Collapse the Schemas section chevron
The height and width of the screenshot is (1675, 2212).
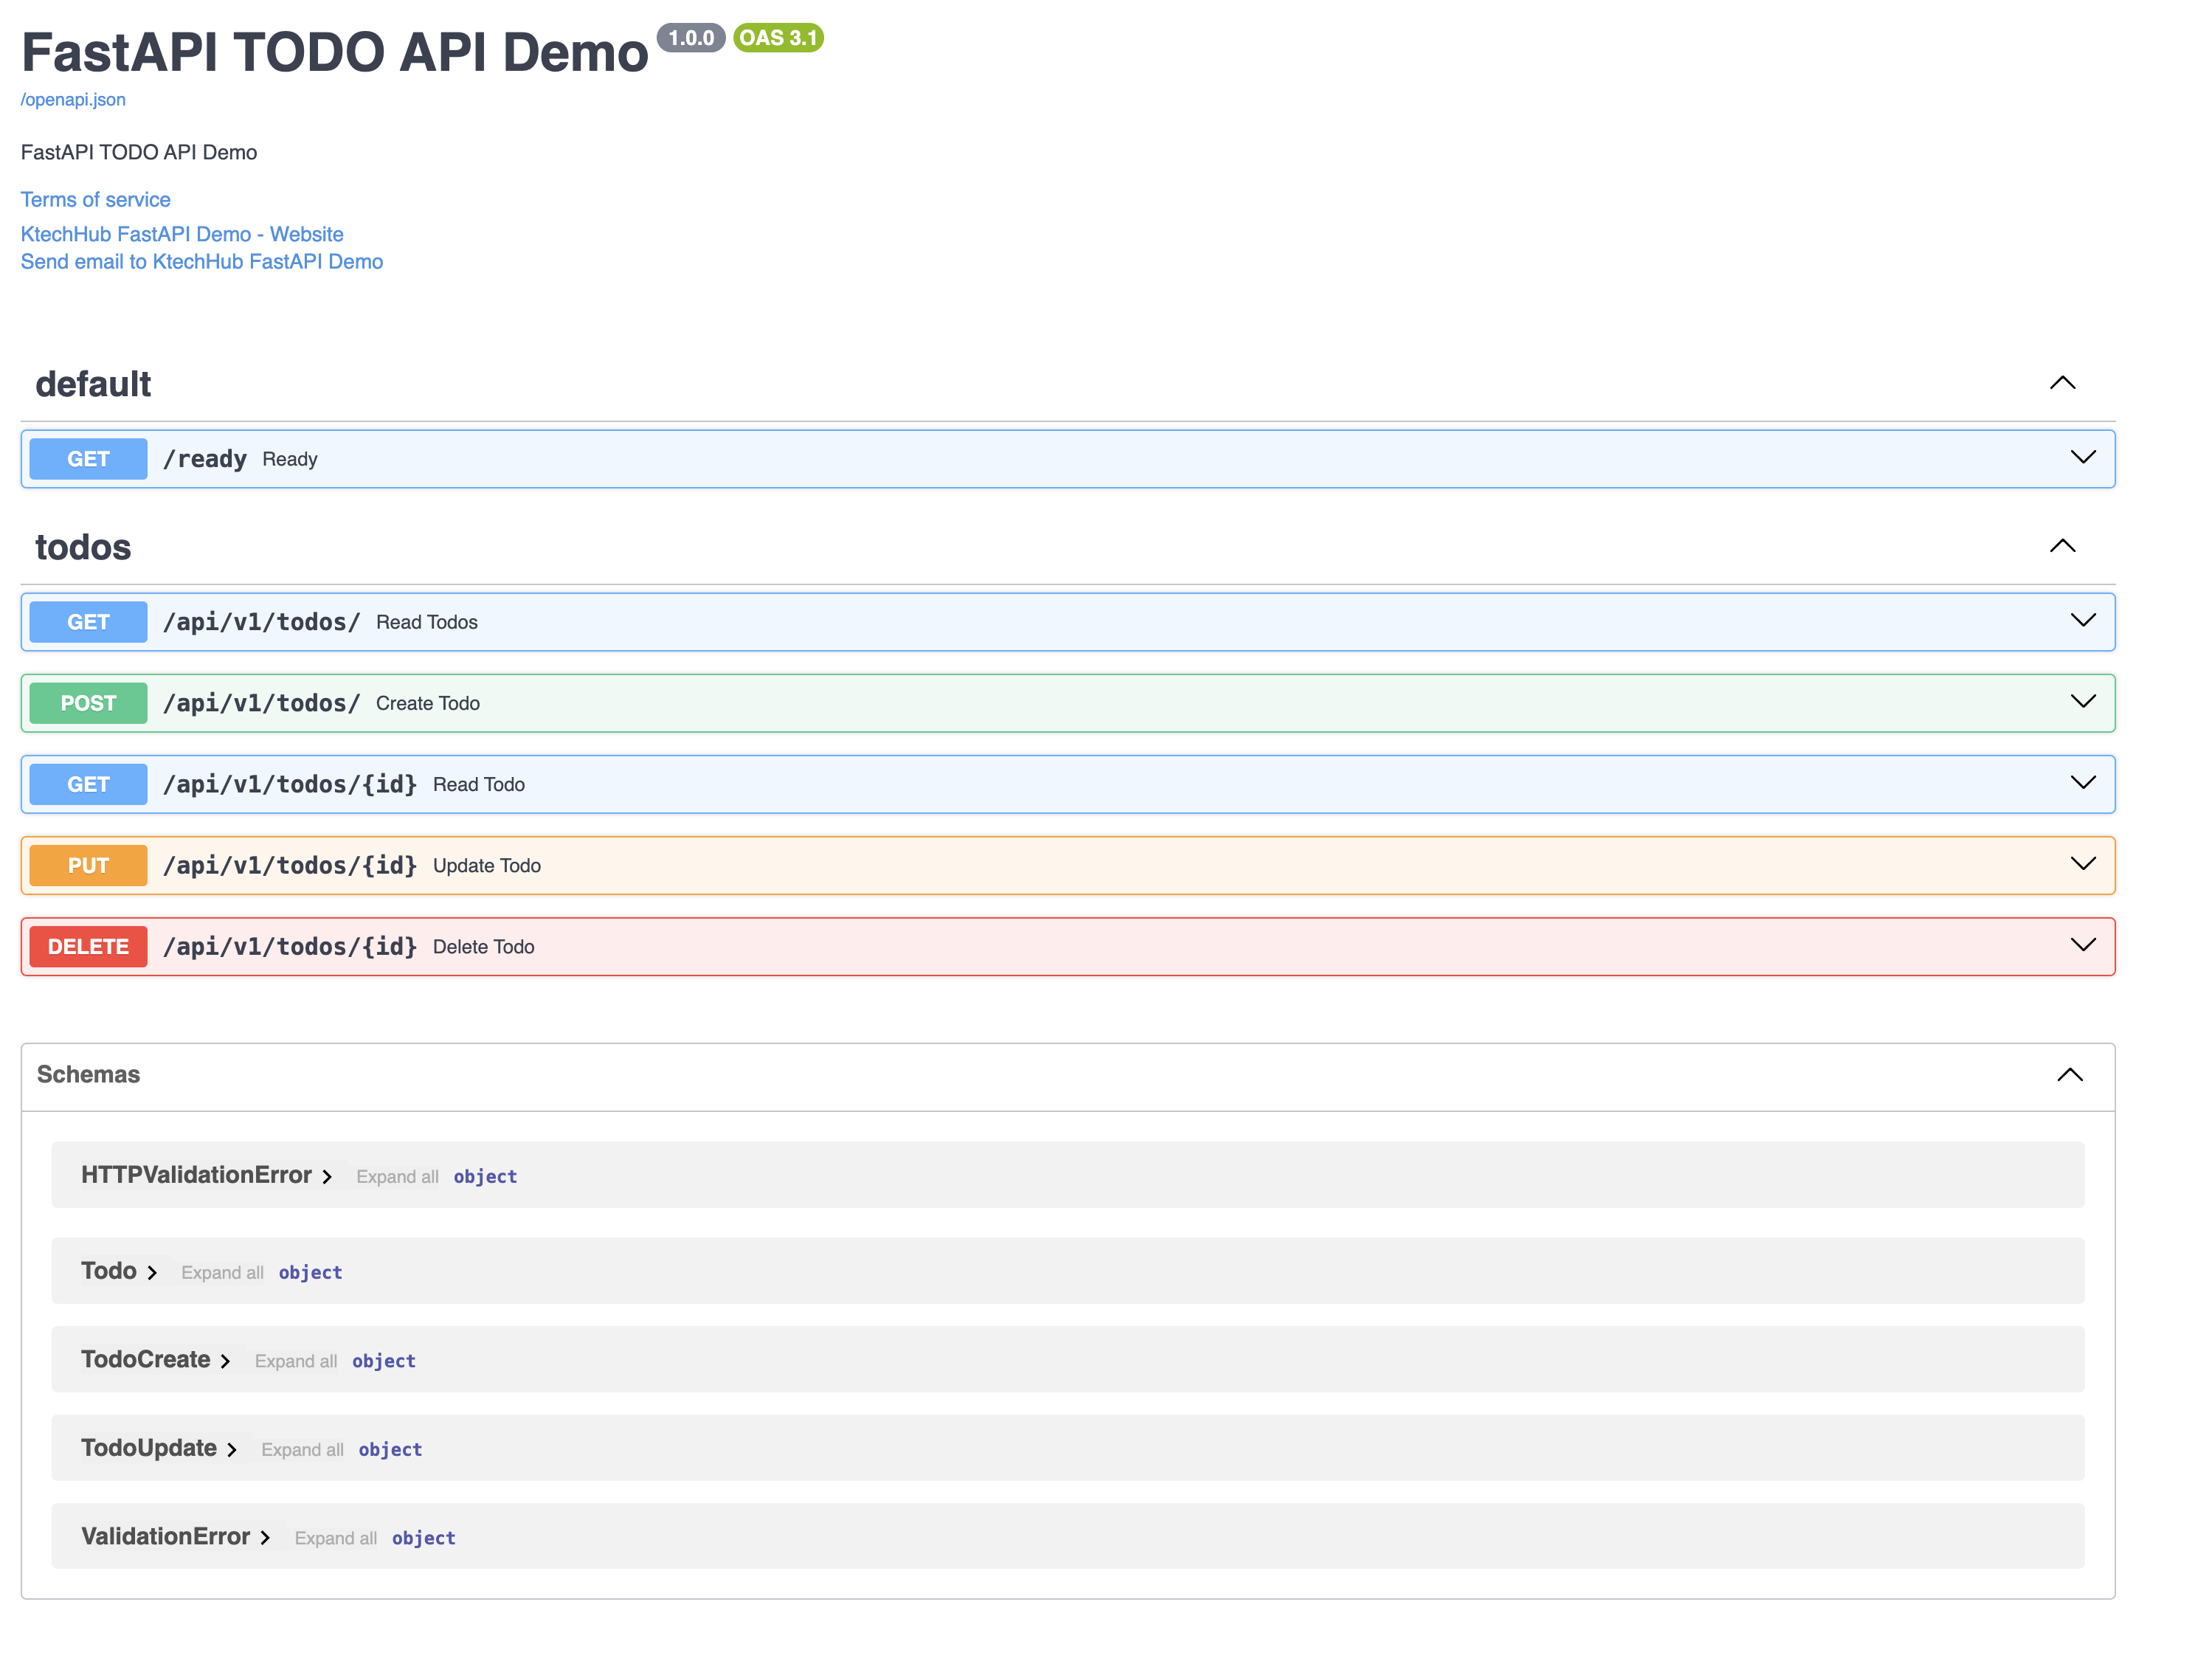pyautogui.click(x=2069, y=1075)
